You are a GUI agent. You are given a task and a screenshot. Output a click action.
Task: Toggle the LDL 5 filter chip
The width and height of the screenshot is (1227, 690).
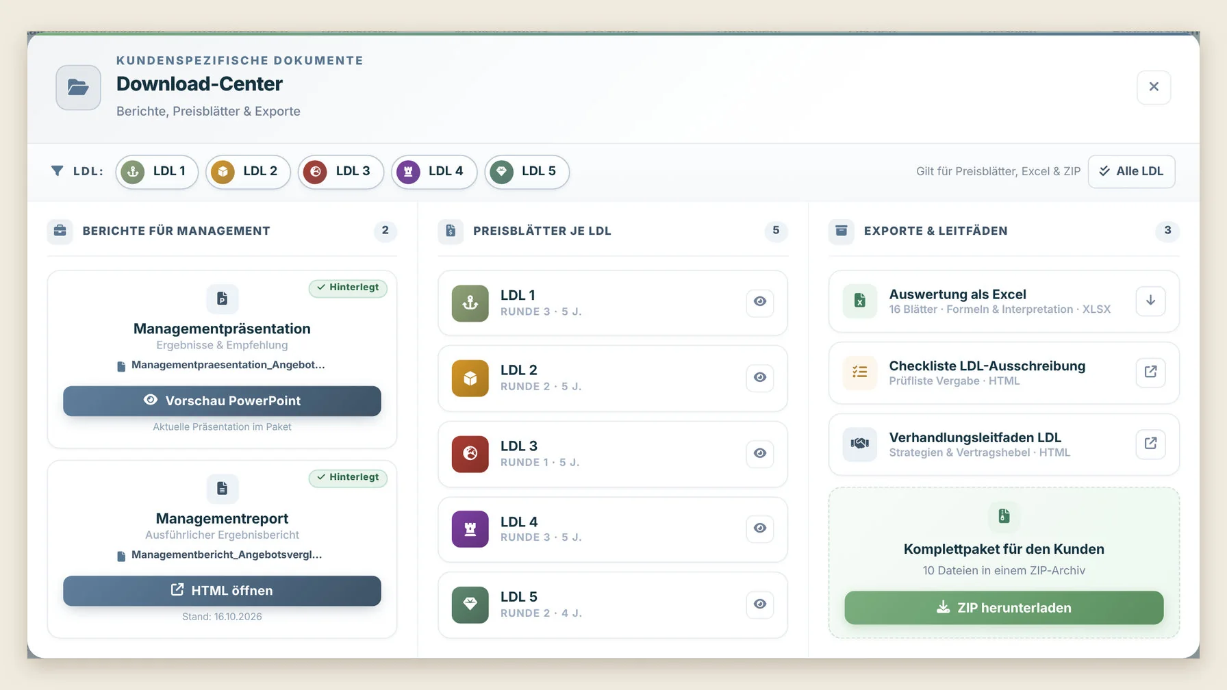pos(527,171)
